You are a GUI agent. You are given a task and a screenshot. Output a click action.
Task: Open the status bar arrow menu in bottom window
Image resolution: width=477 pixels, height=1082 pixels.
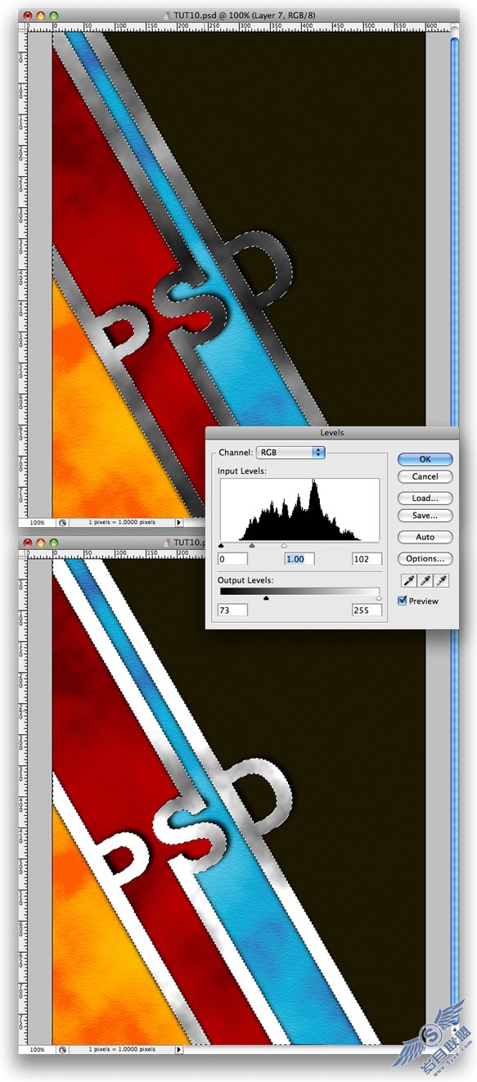180,1048
